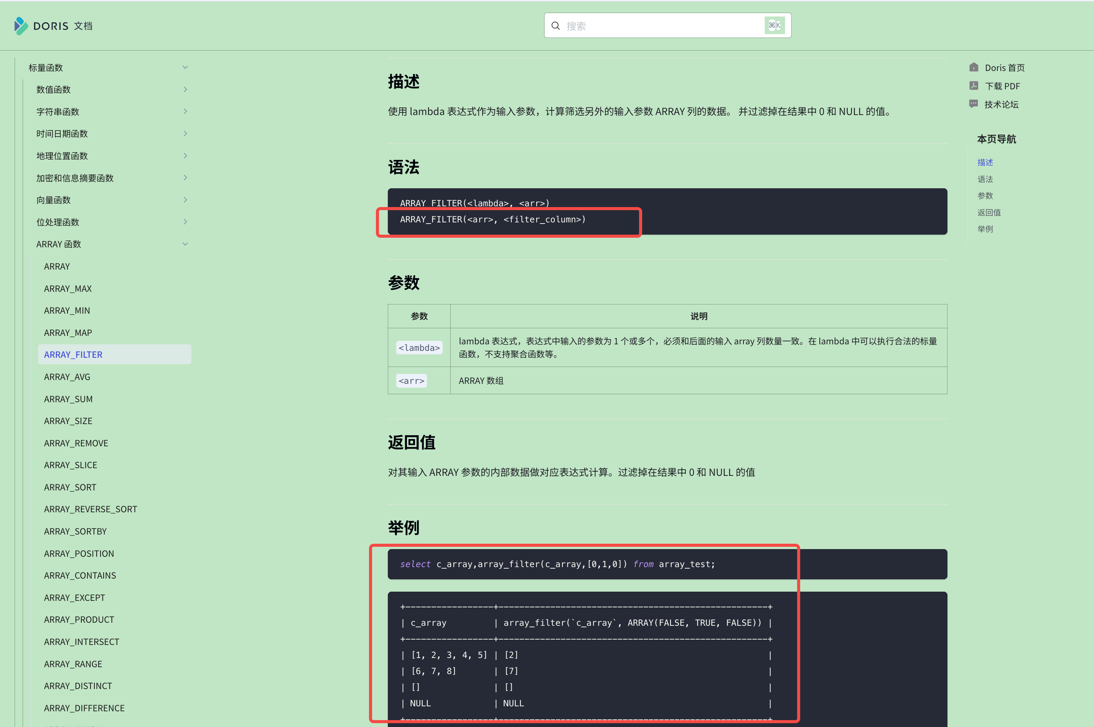Expand the 字符串函数 chevron
The width and height of the screenshot is (1094, 727).
click(x=185, y=111)
